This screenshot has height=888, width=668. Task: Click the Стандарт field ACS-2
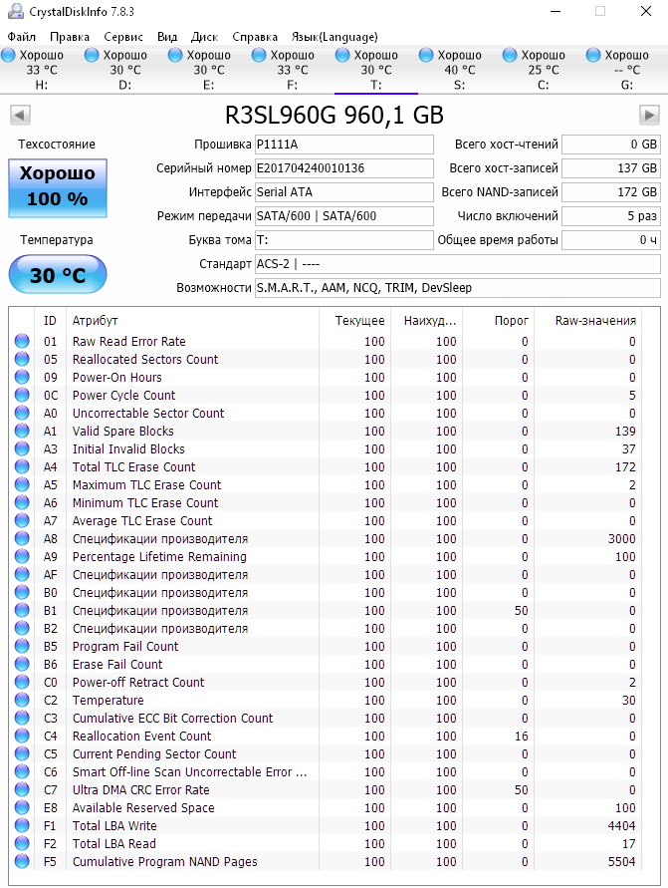458,264
